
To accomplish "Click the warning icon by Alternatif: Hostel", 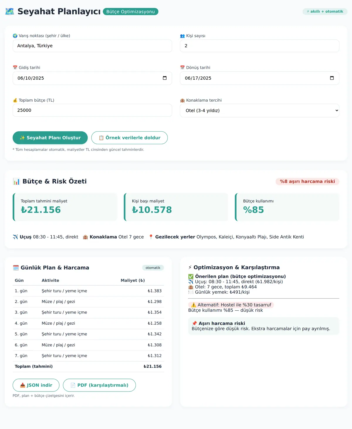I will tap(194, 305).
